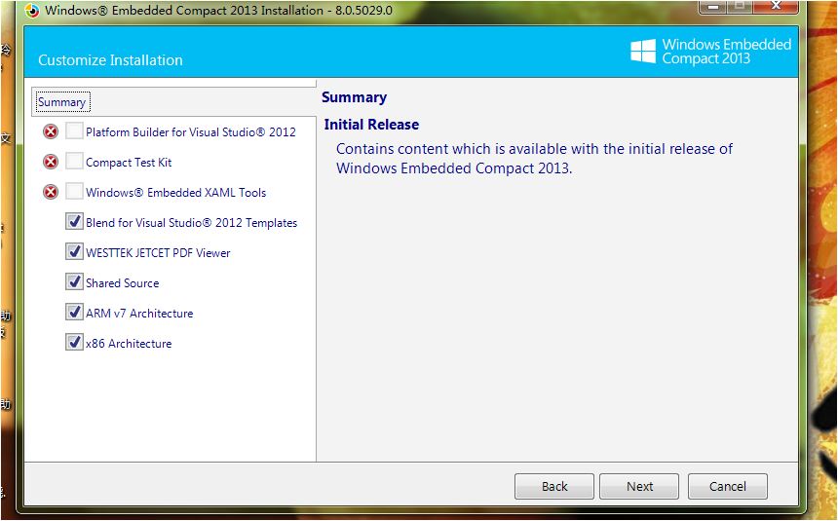Uncheck ARM v7 Architecture checkbox
The image size is (838, 521).
[x=74, y=312]
